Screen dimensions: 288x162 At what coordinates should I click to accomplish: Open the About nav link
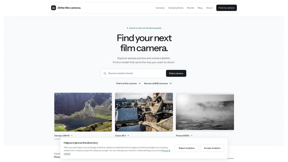(209, 8)
